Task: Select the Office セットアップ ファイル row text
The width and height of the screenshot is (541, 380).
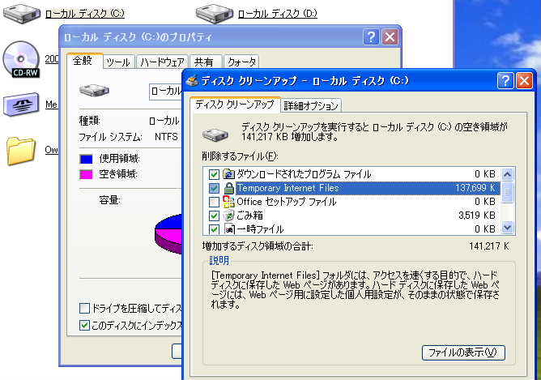Action: tap(287, 202)
